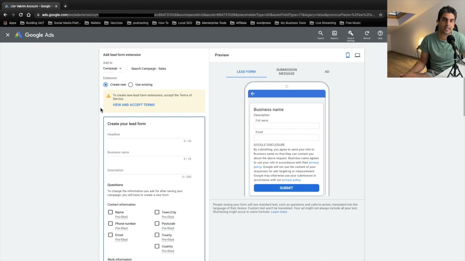Click first privacy policy link in disclosure
Screen dimensions: 465x261
click(x=287, y=165)
